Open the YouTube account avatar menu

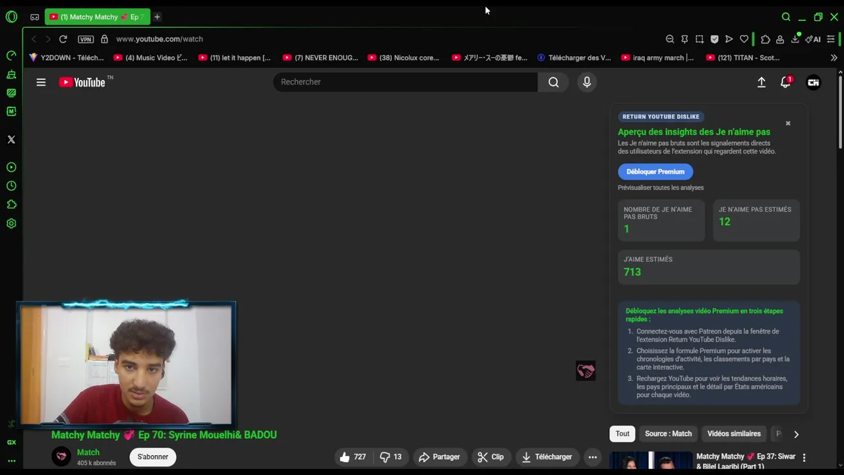tap(813, 82)
